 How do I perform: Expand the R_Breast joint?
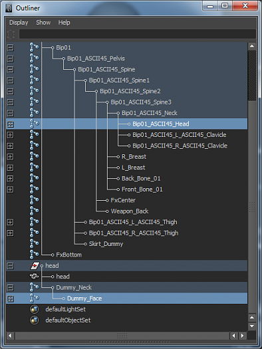coord(10,157)
